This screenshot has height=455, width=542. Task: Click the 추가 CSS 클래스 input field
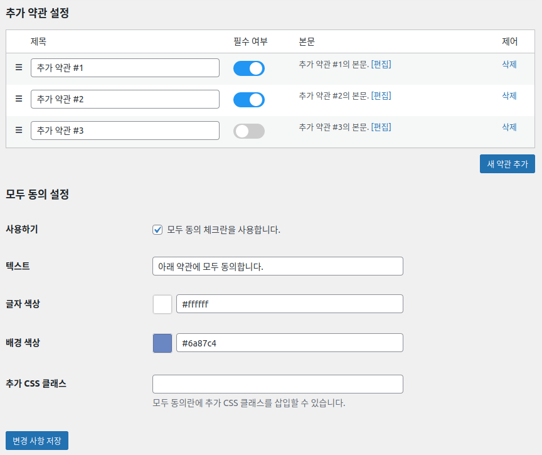[x=277, y=384]
